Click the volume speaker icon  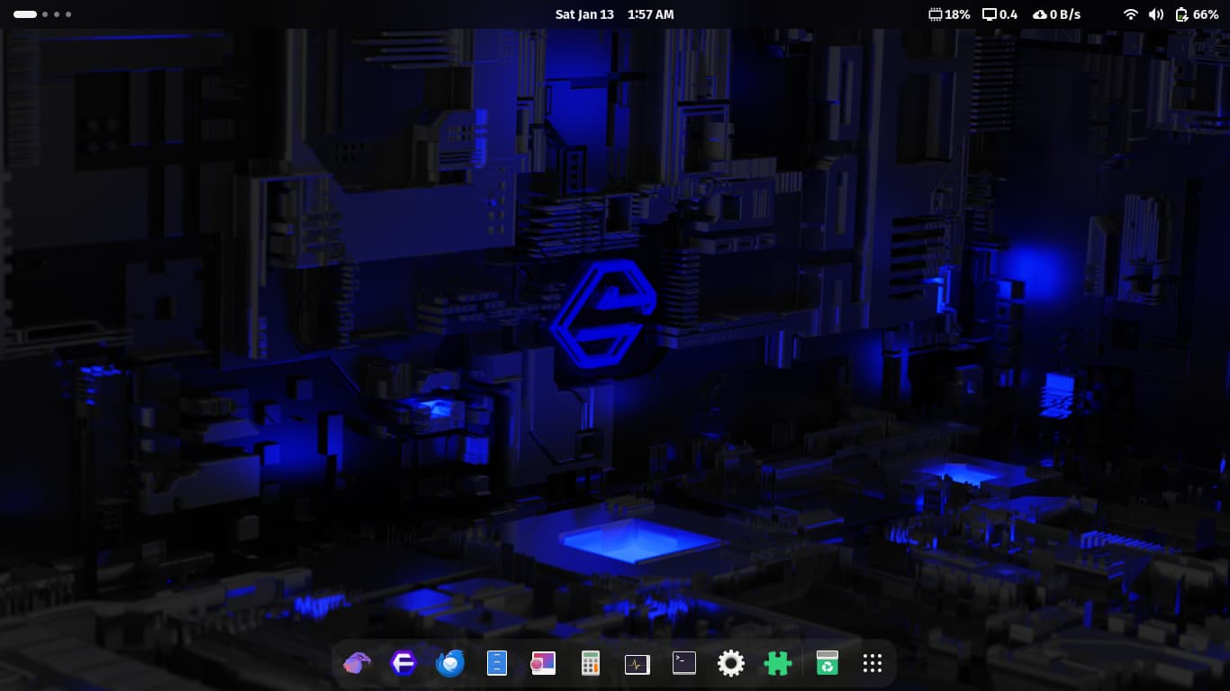tap(1156, 14)
